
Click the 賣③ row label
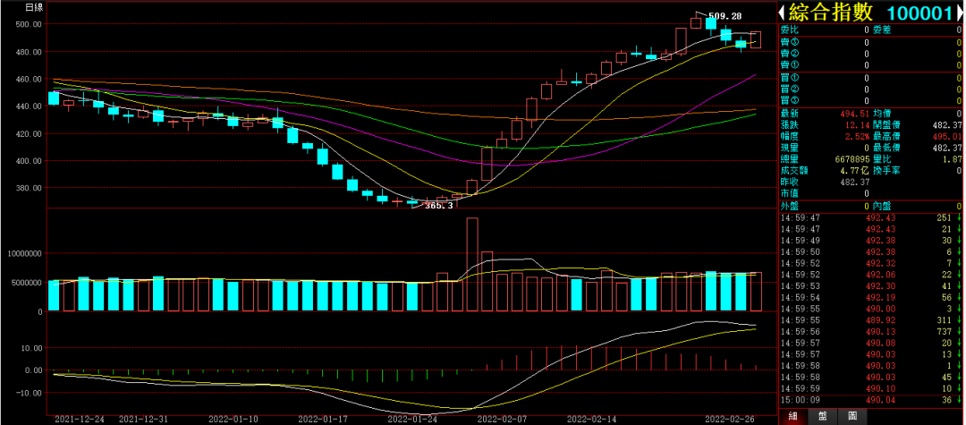[789, 43]
